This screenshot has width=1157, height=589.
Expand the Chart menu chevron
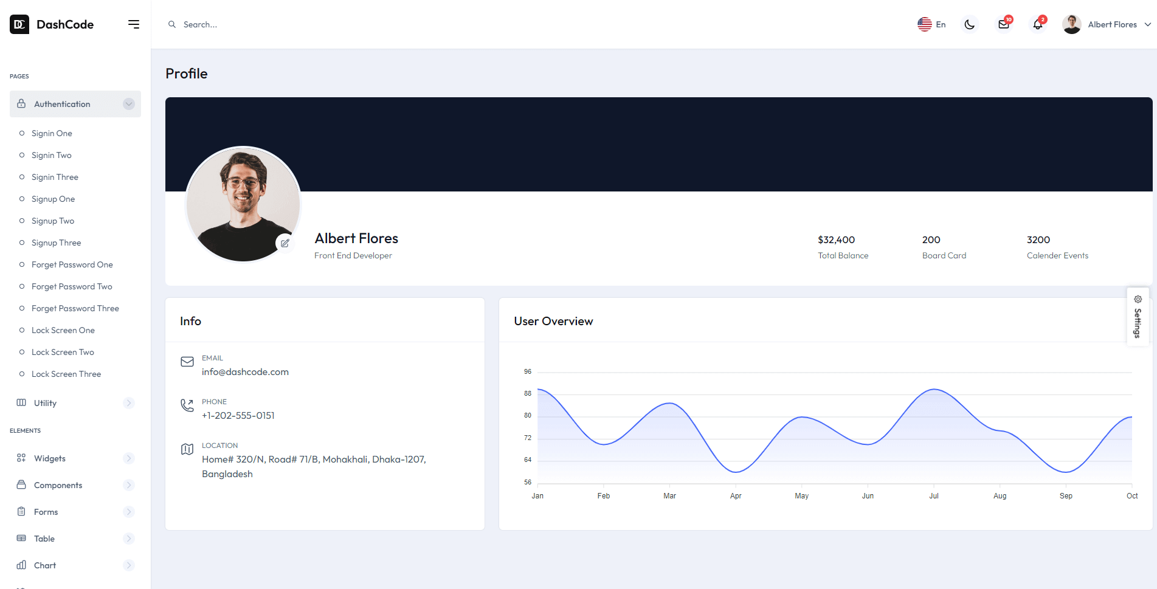[x=129, y=565]
